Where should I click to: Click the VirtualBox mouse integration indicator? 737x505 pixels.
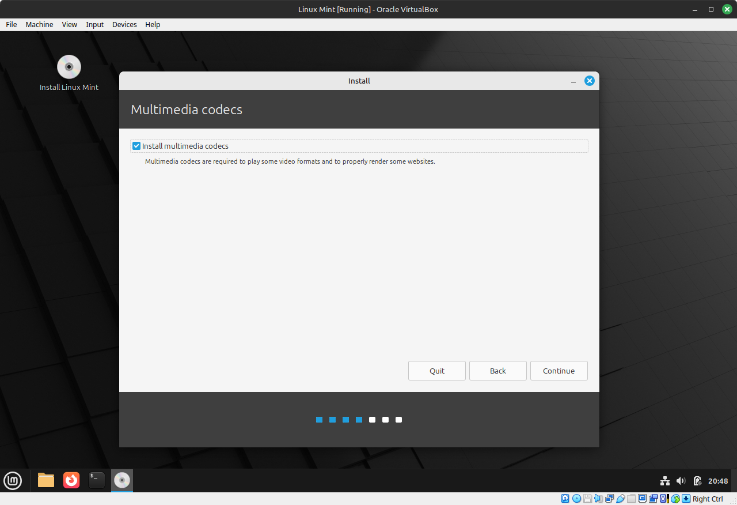pyautogui.click(x=675, y=499)
